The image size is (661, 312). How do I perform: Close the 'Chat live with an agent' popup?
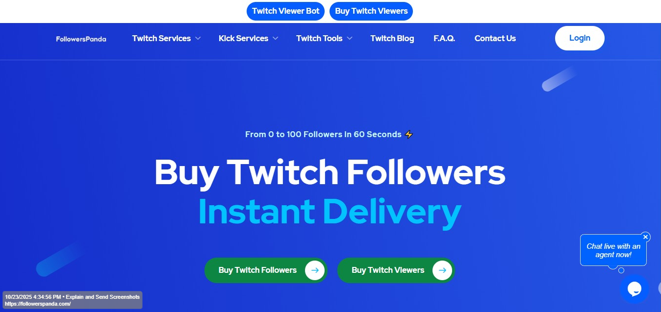tap(645, 237)
